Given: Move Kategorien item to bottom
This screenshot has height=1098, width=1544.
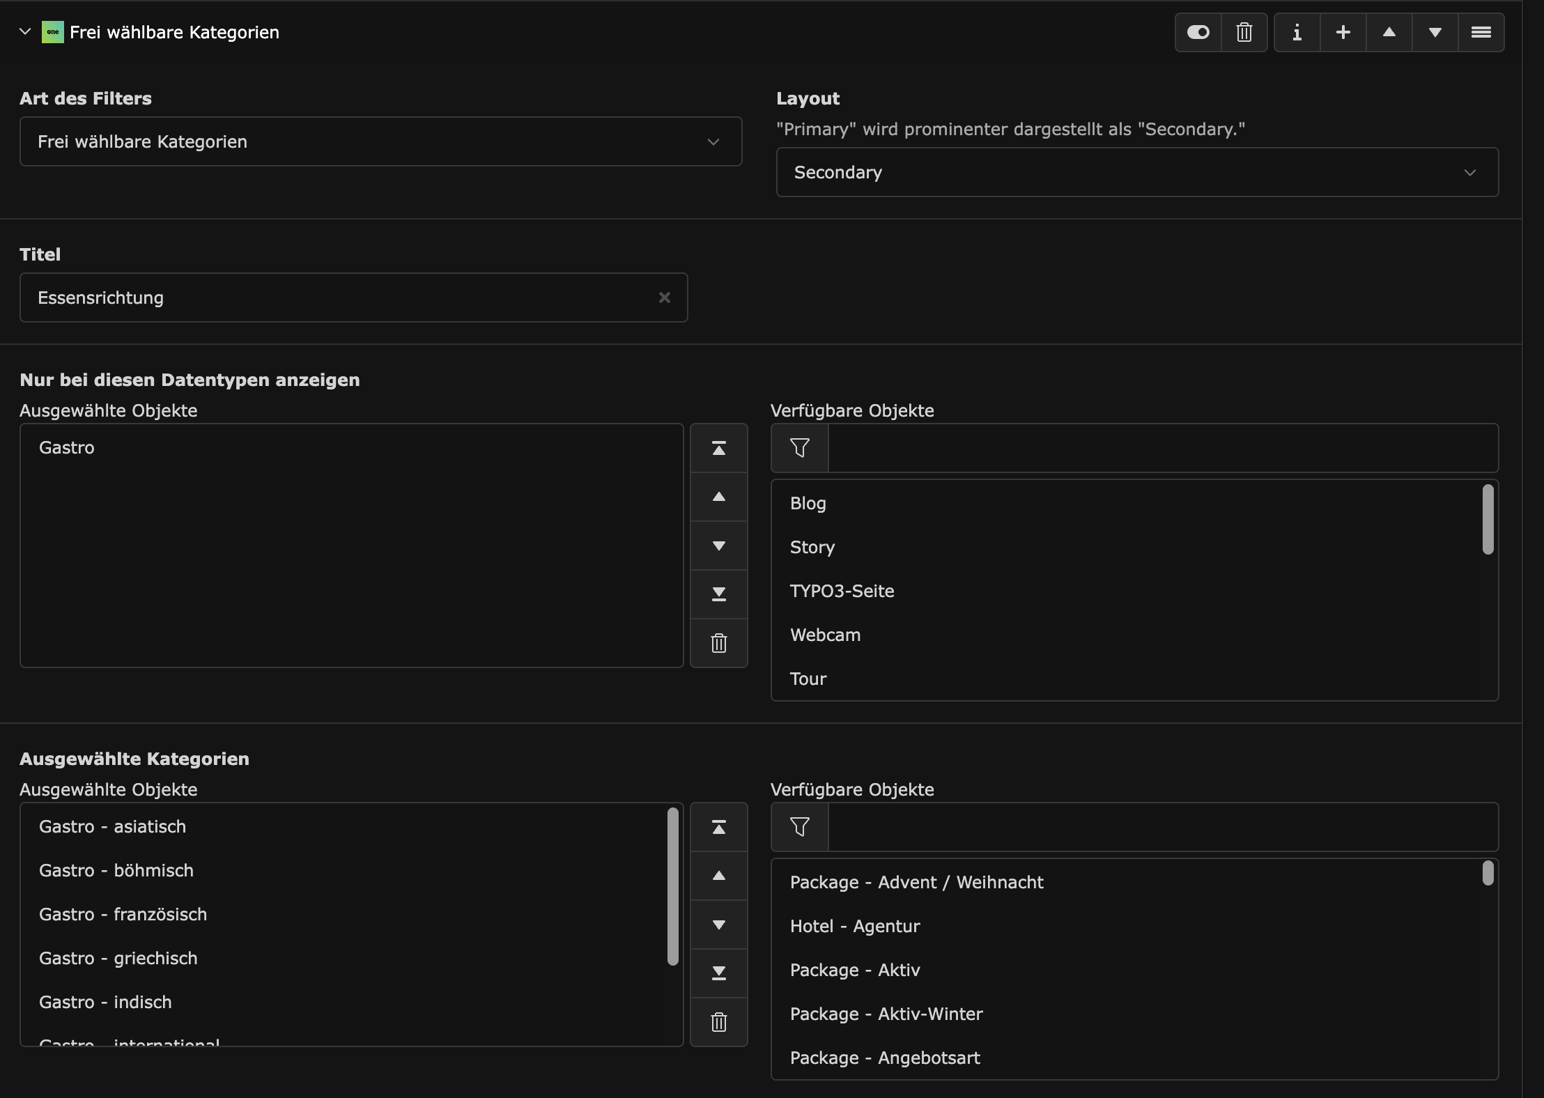Looking at the screenshot, I should (x=719, y=973).
